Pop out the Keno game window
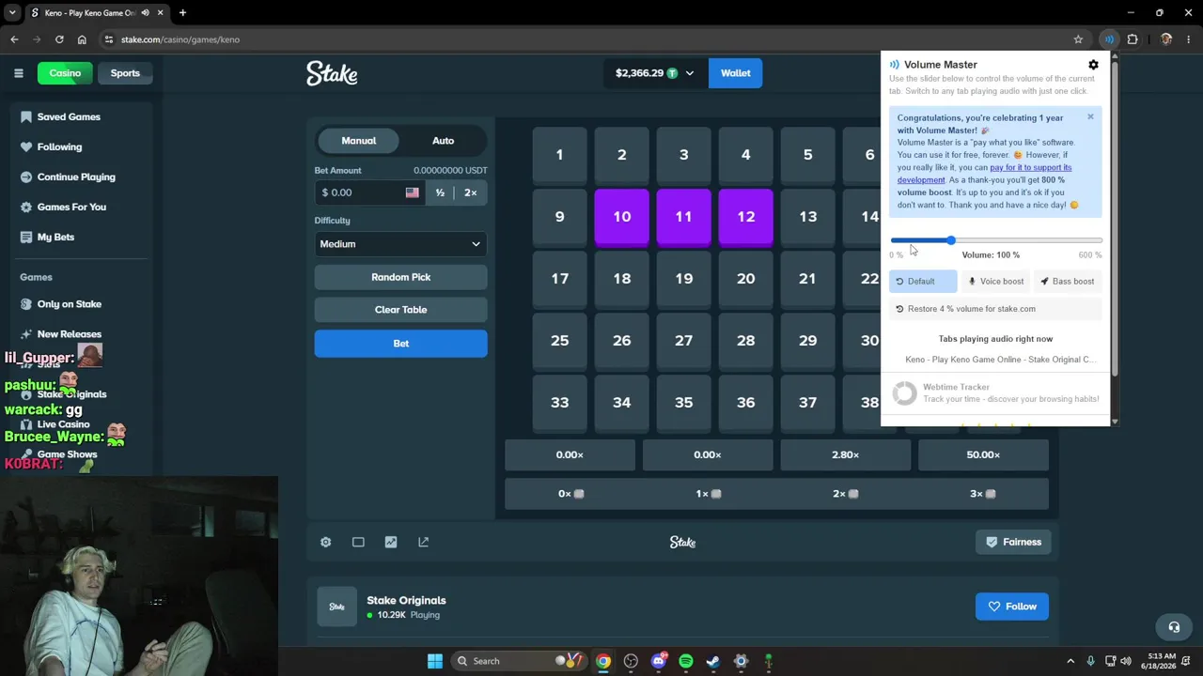This screenshot has height=676, width=1203. [x=423, y=542]
